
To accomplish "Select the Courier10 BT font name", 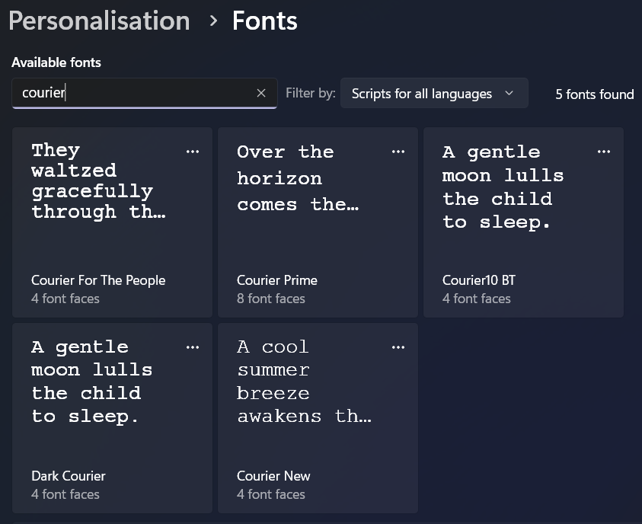I will click(478, 280).
